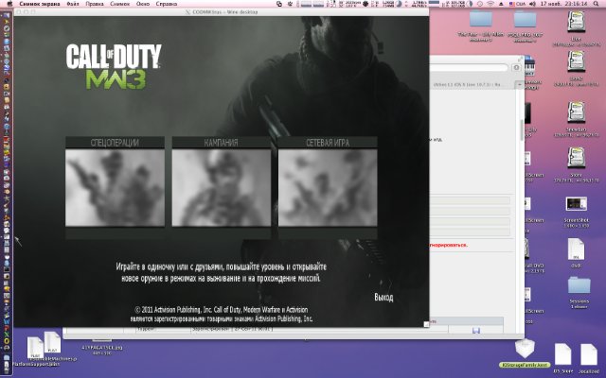Click the scrollbar thumb in background browser window

click(522, 130)
